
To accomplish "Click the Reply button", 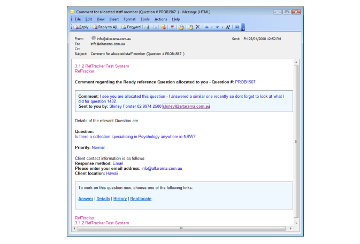I will click(81, 27).
